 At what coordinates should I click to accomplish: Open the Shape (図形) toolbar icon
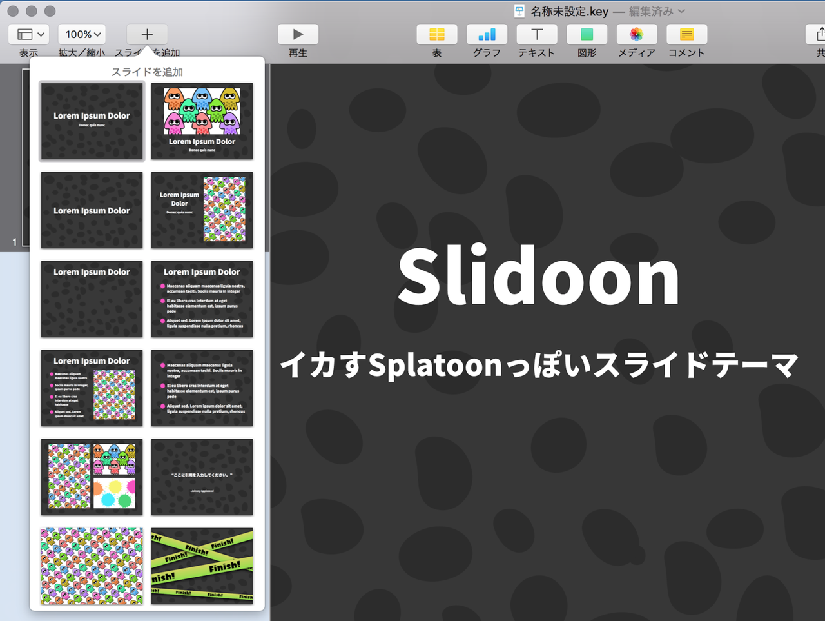(x=587, y=34)
